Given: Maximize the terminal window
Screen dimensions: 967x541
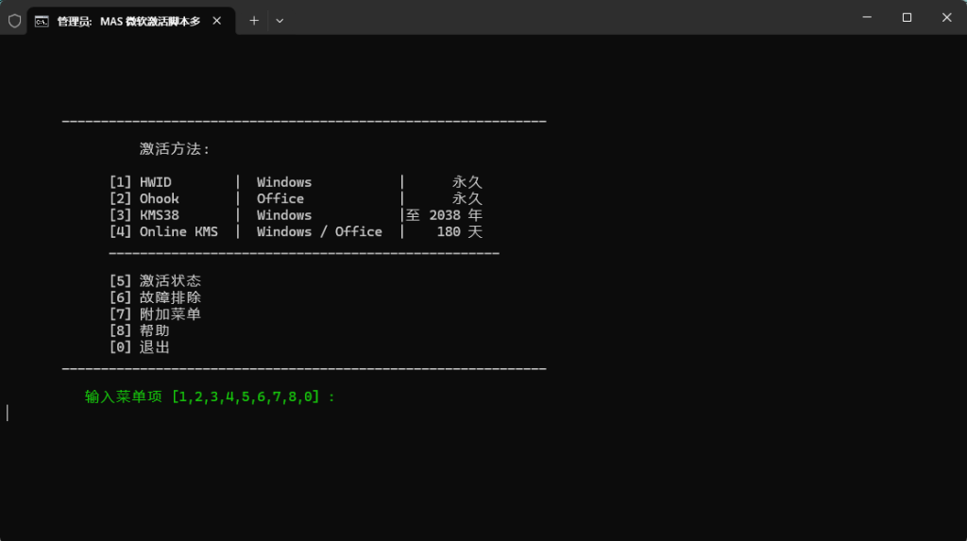Looking at the screenshot, I should pos(907,17).
